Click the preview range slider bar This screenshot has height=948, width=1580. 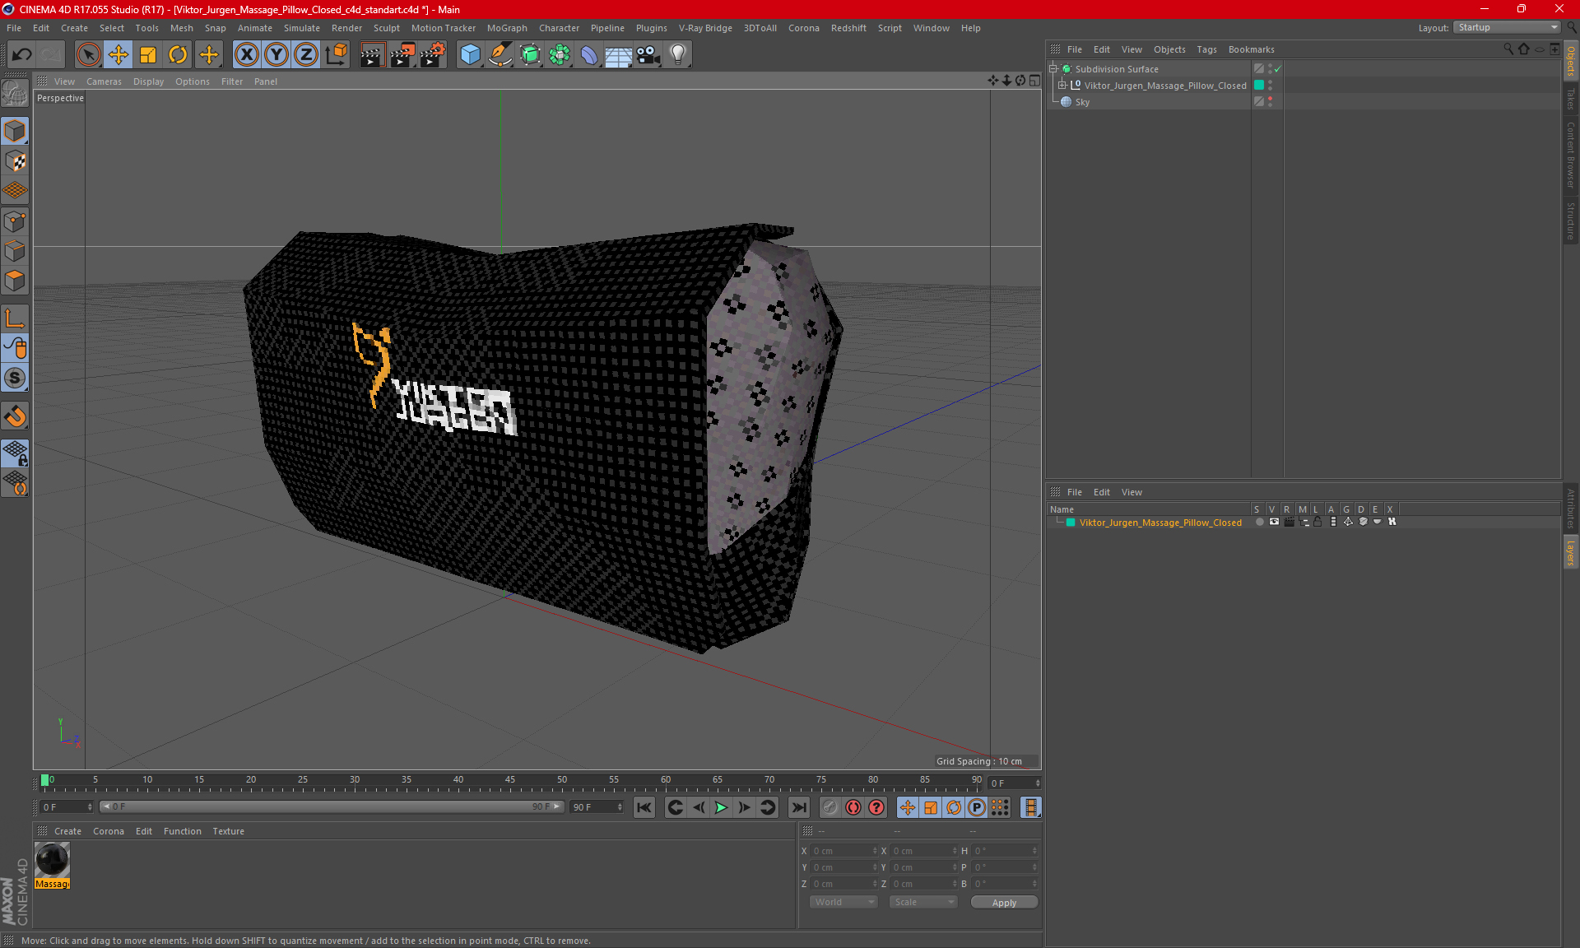coord(332,806)
